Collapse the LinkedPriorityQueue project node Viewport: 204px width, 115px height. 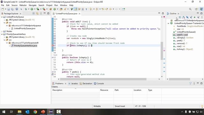(x=2, y=17)
